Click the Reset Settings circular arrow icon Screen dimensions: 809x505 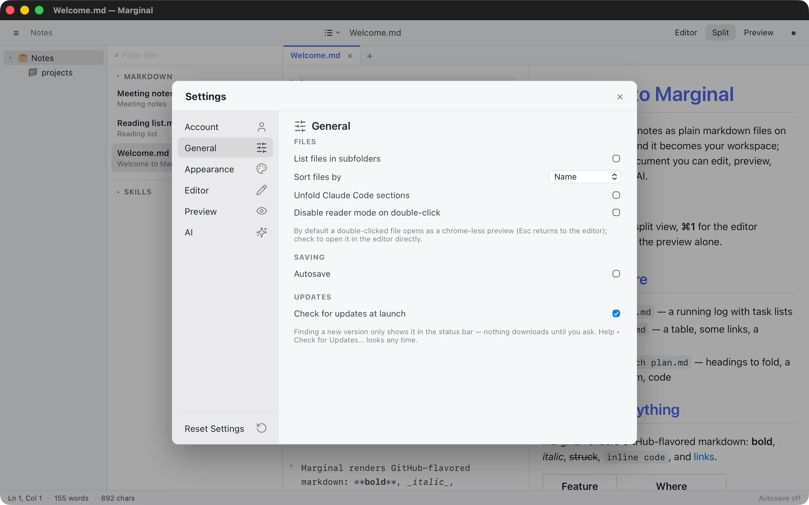(261, 428)
